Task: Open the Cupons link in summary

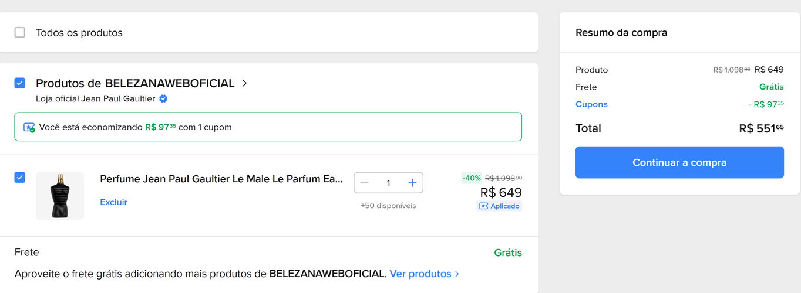Action: [591, 104]
